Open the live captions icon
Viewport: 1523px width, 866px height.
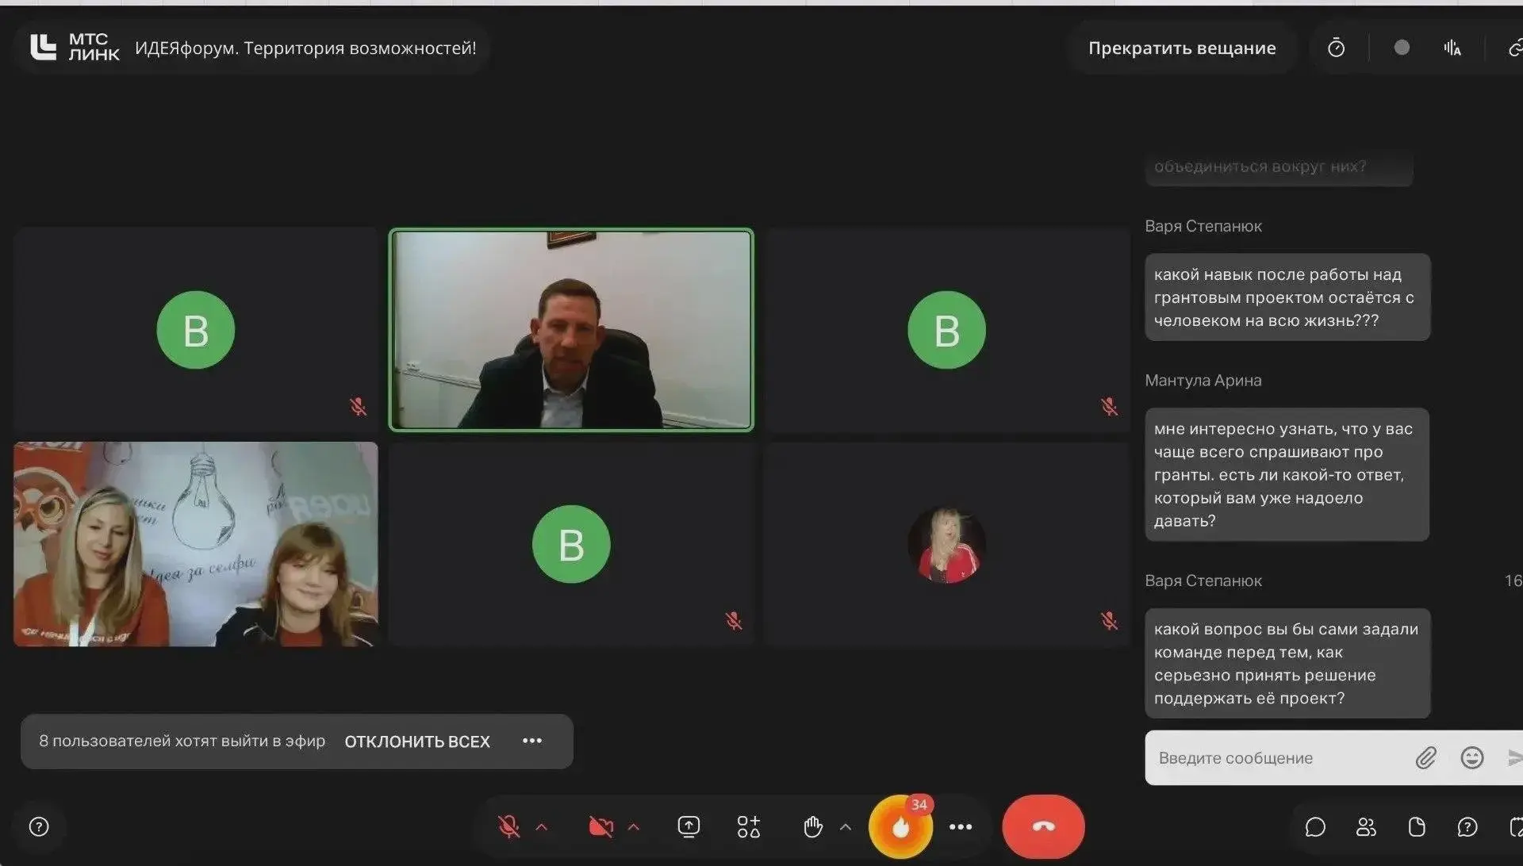coord(1452,48)
